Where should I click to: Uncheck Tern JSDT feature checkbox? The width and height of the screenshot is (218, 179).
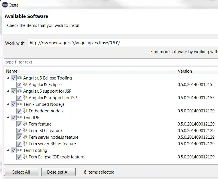click(19, 131)
